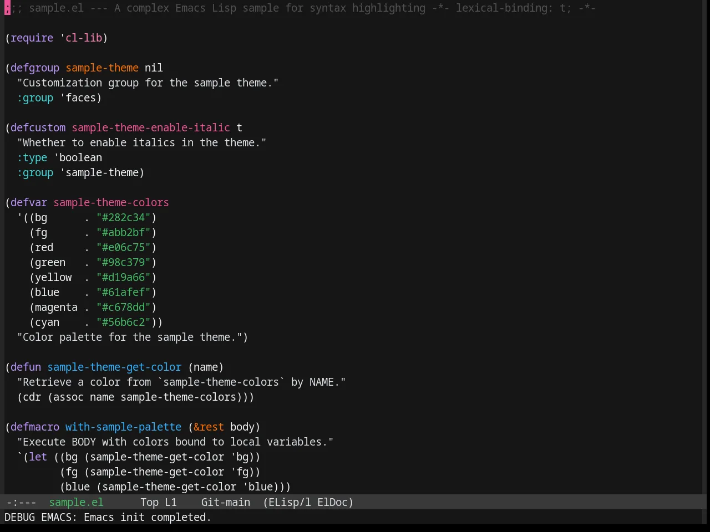Click the 'boolean' symbol
The height and width of the screenshot is (532, 710).
(x=80, y=157)
